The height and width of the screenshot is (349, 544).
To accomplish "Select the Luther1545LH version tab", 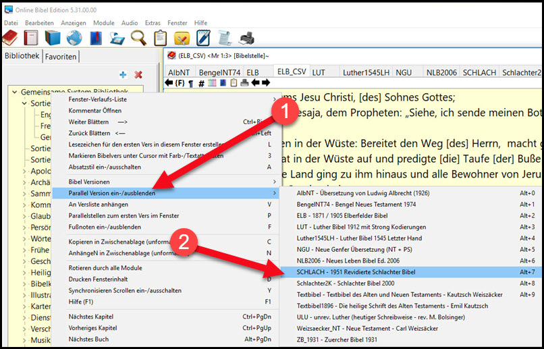I will coord(366,72).
